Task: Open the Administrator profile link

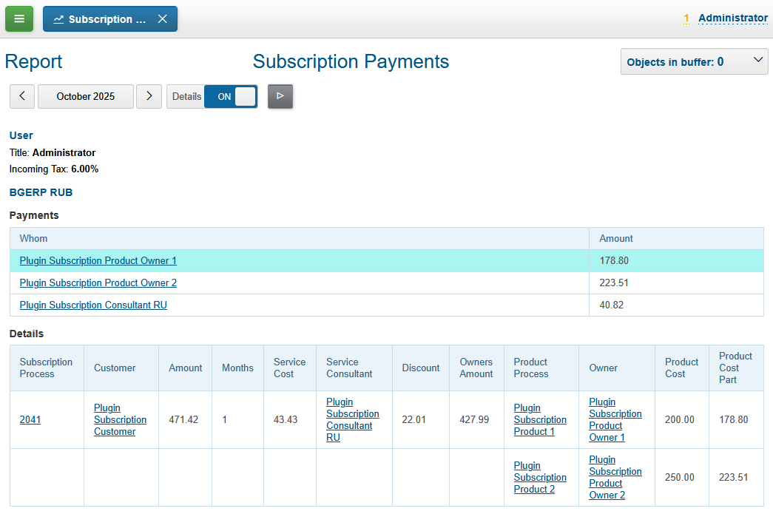Action: click(733, 18)
